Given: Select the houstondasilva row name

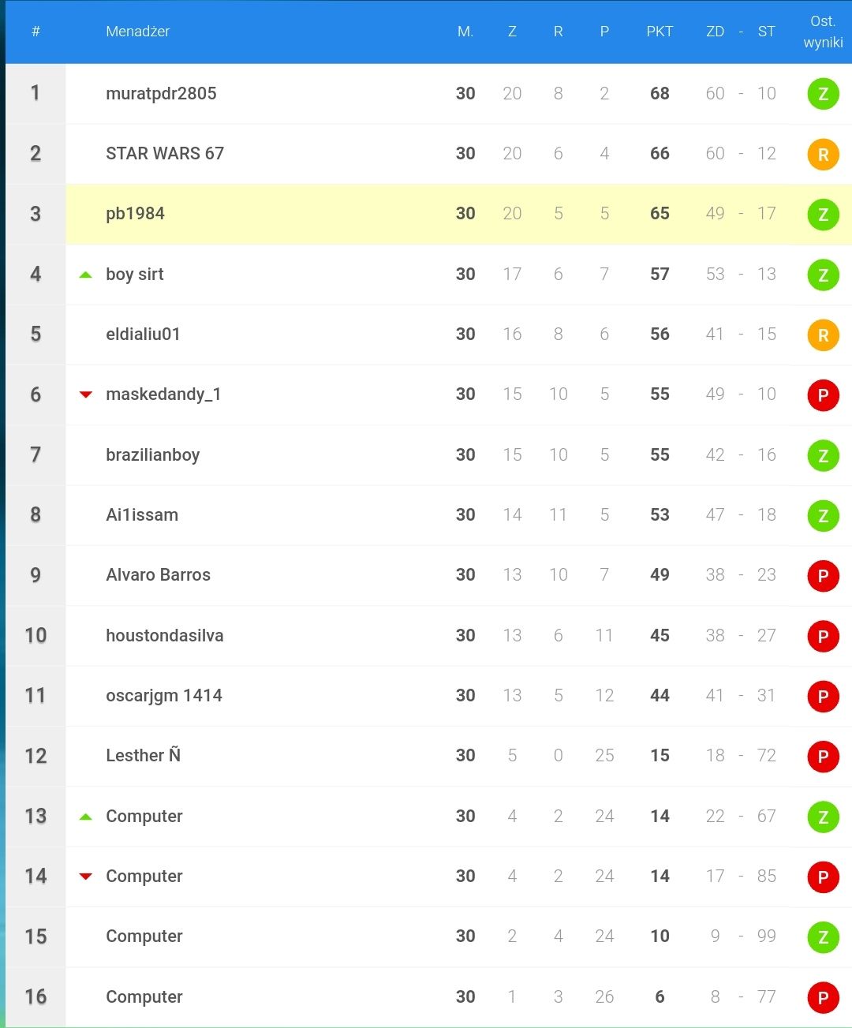Looking at the screenshot, I should (165, 636).
